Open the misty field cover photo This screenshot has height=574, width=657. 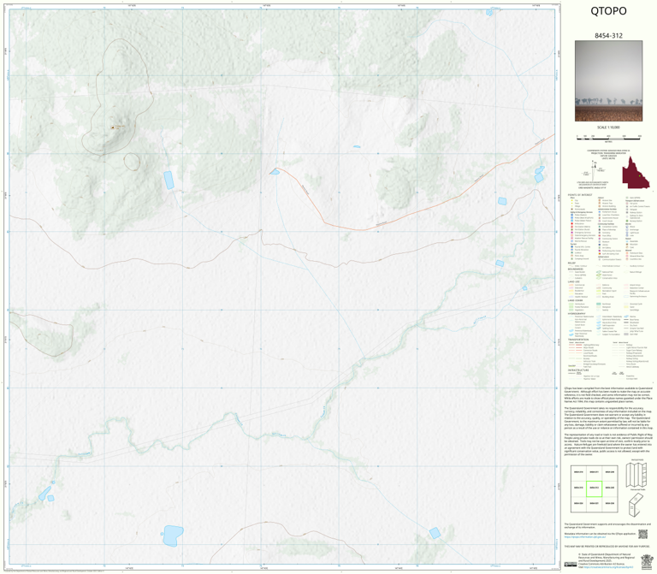point(608,81)
